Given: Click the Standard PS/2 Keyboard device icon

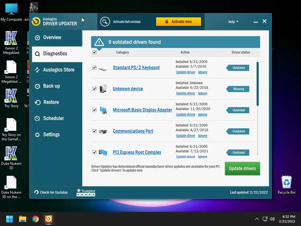Looking at the screenshot, I should (x=103, y=69).
